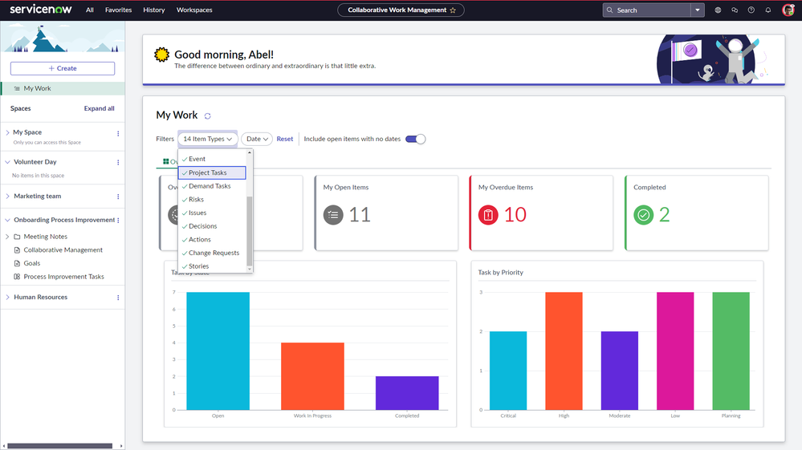Open the globe language selector icon

point(718,10)
